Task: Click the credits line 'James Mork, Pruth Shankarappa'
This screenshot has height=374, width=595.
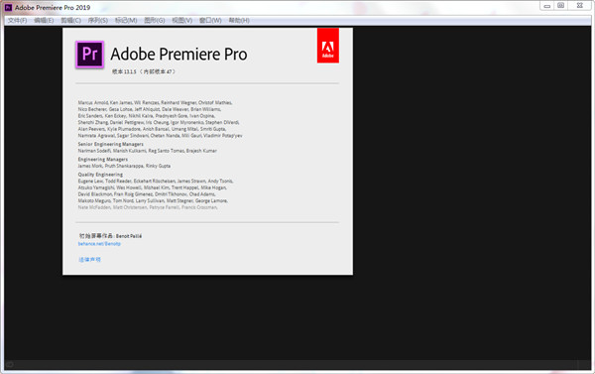Action: point(124,166)
